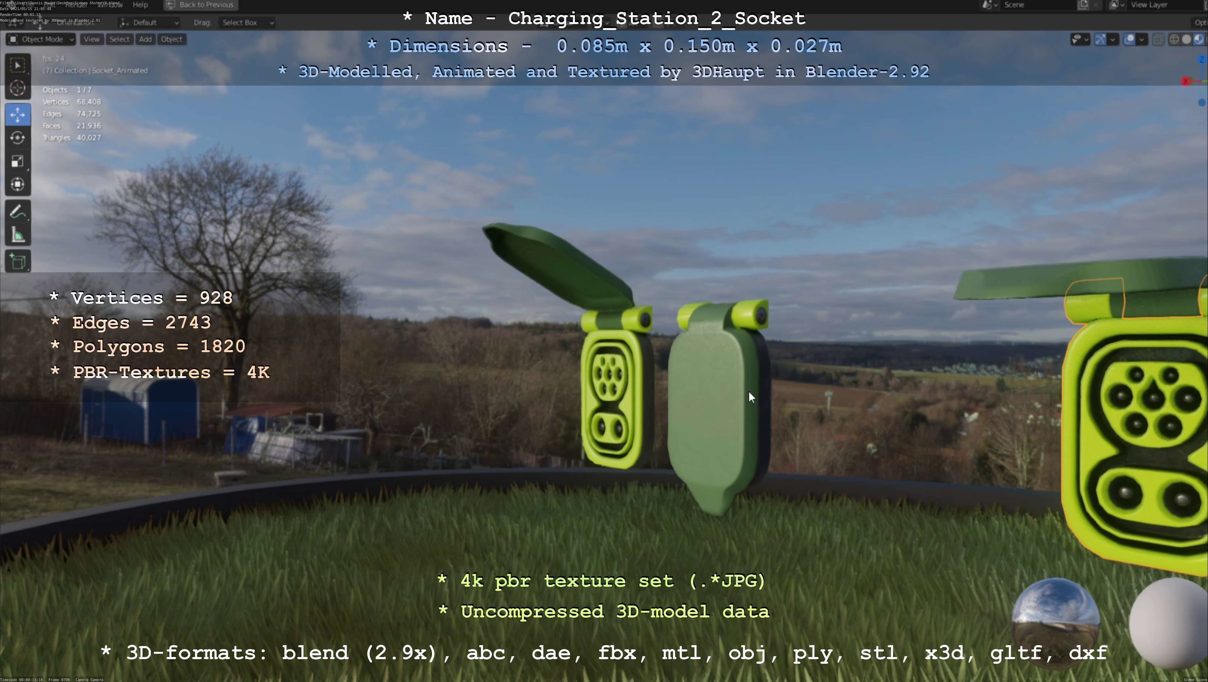Select the Scale tool

pyautogui.click(x=18, y=161)
